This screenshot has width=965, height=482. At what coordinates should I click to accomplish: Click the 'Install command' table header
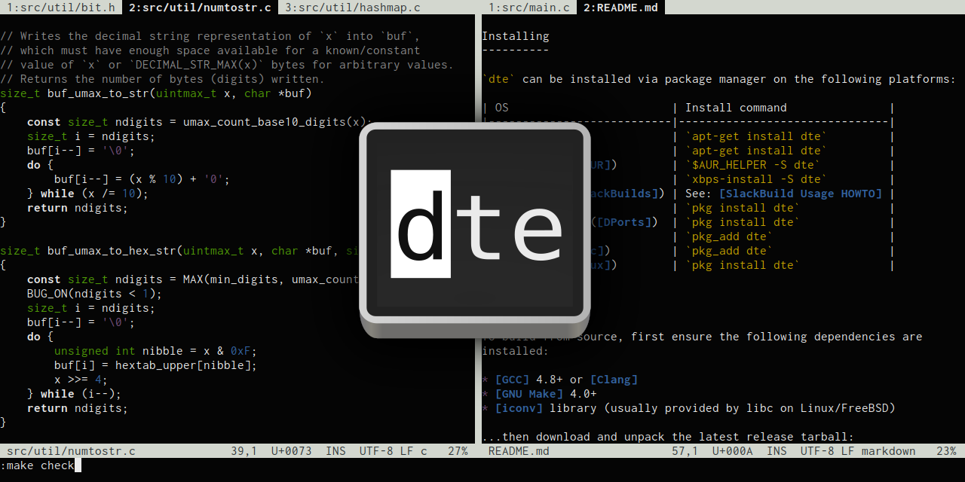pos(736,108)
